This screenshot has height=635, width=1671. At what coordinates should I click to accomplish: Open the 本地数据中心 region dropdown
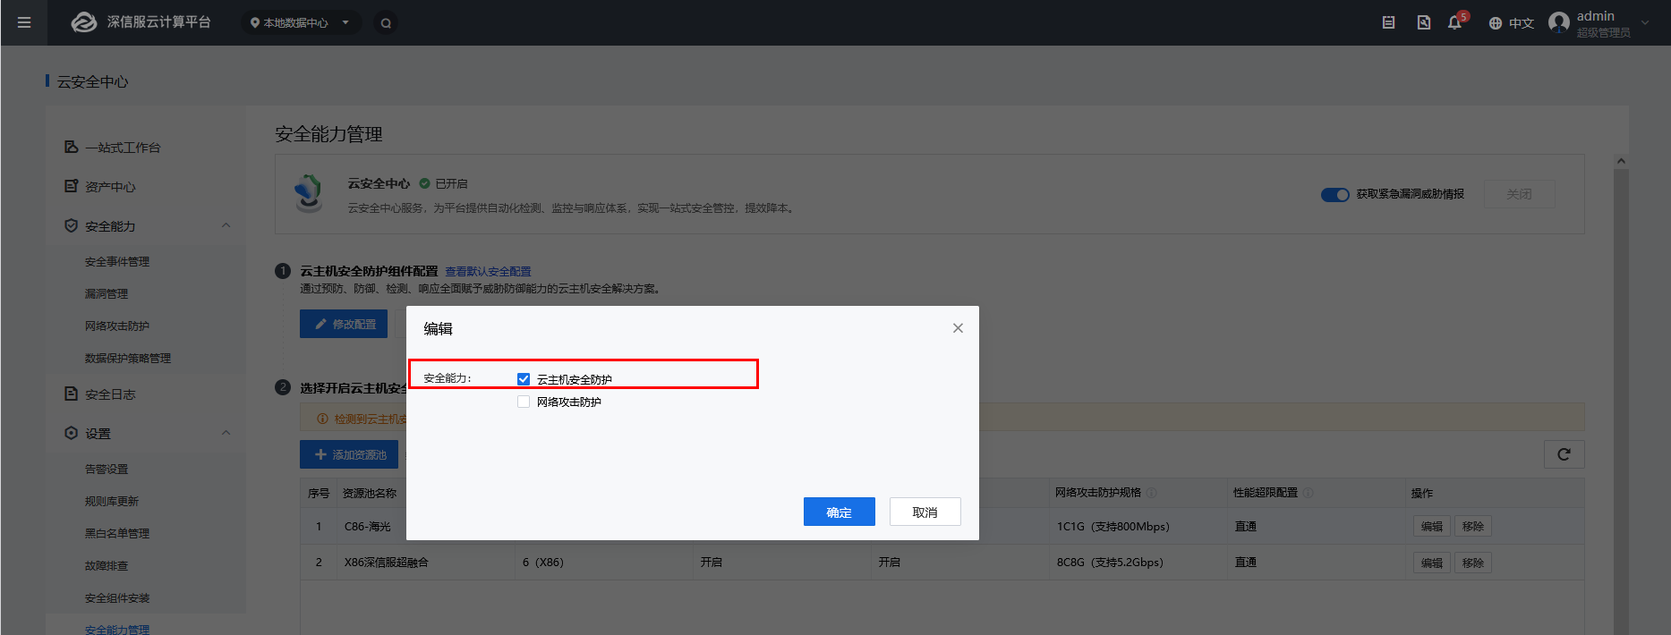click(301, 23)
